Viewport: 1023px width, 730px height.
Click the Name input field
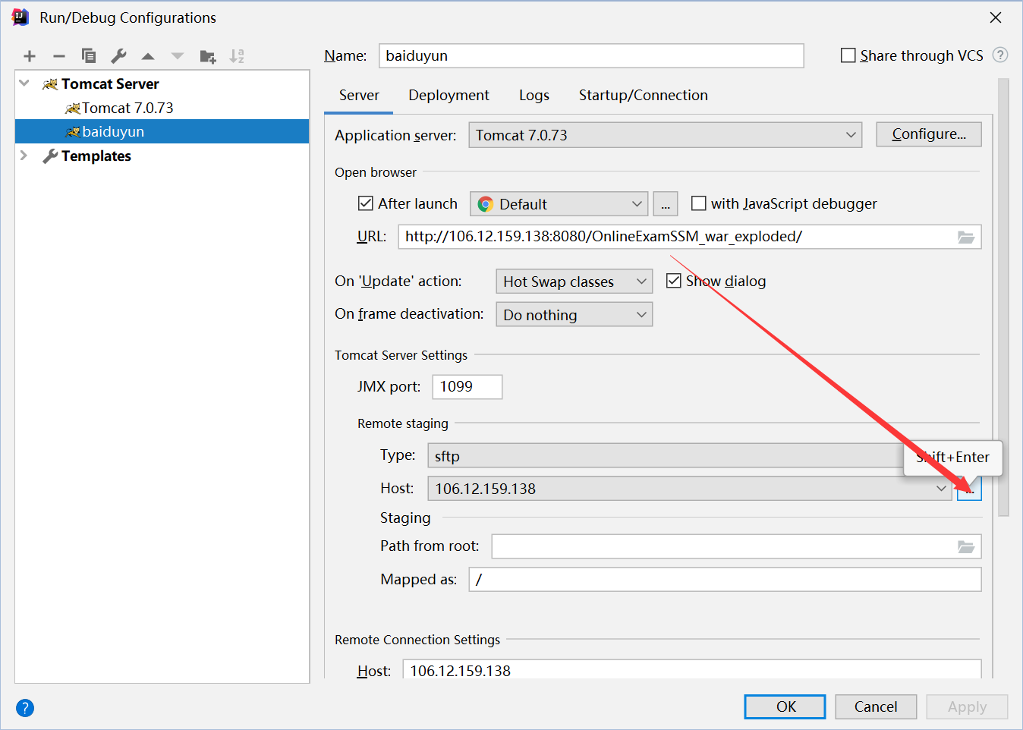[x=591, y=55]
